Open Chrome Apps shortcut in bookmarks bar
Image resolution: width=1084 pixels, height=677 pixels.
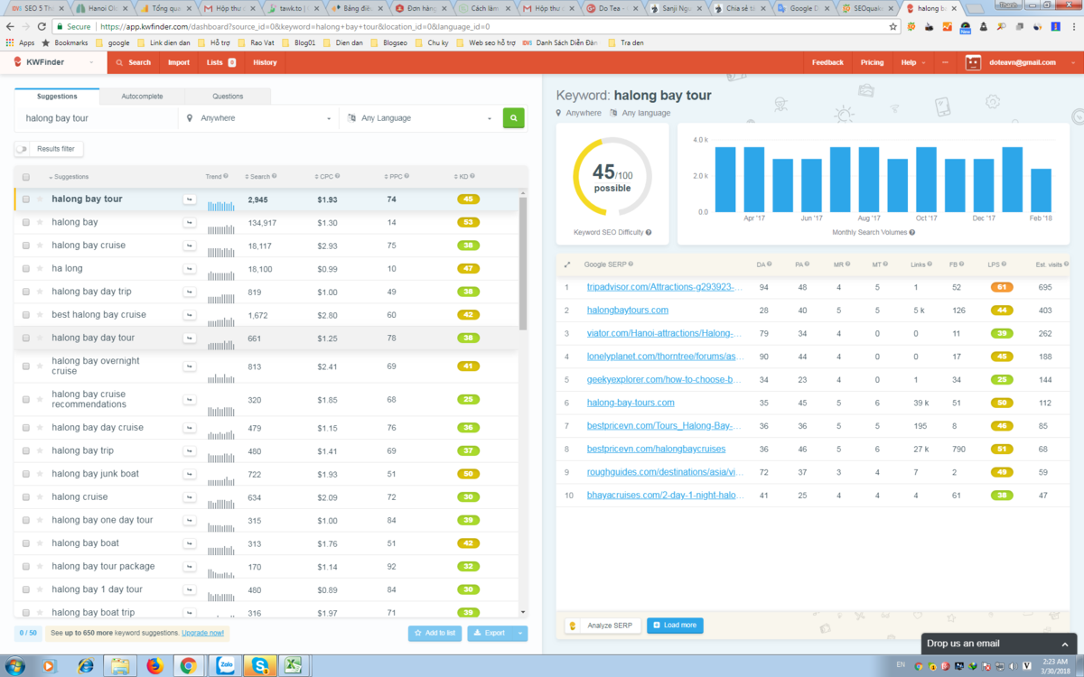pyautogui.click(x=21, y=42)
